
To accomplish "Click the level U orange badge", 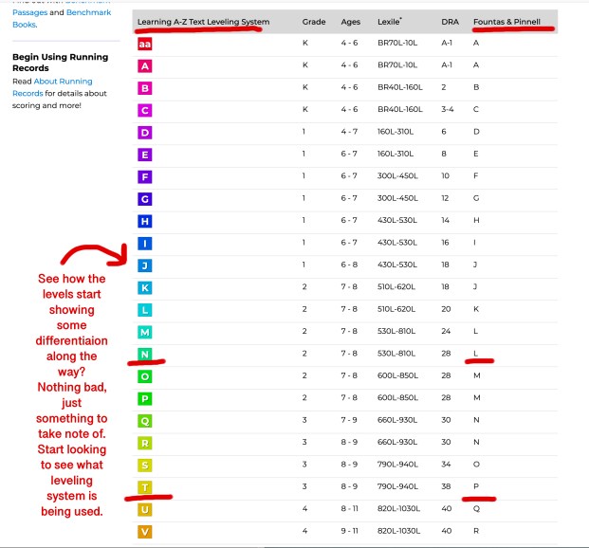I will coord(144,509).
